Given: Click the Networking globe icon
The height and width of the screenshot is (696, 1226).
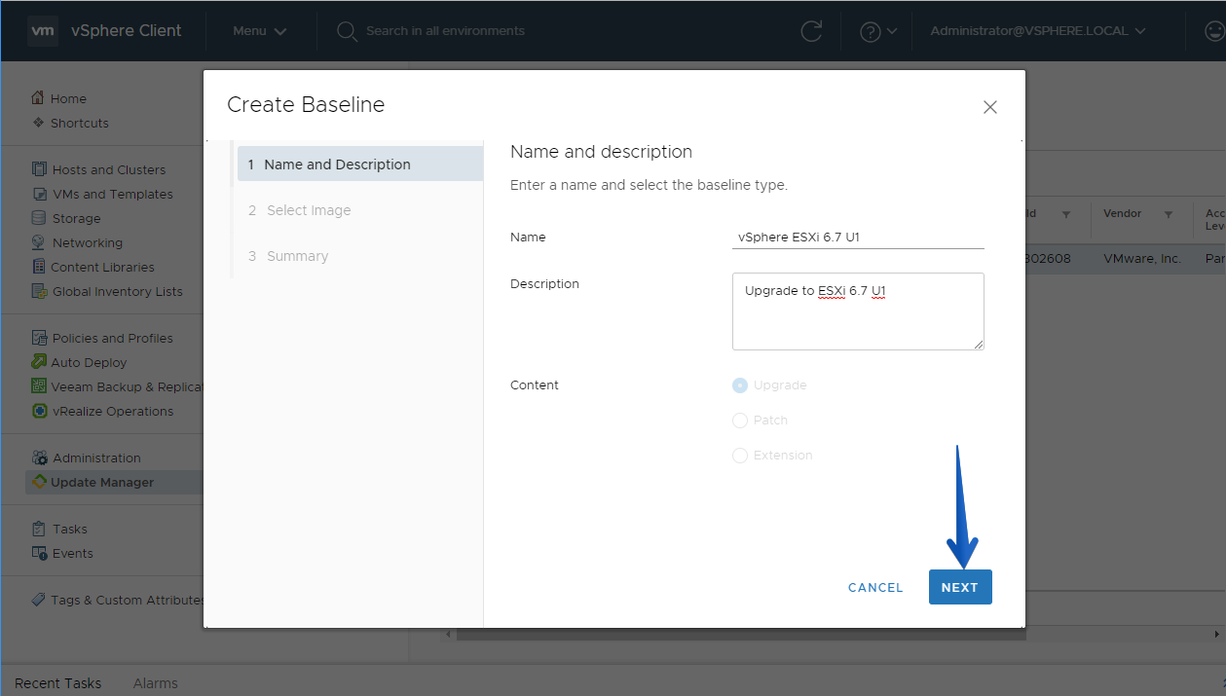Looking at the screenshot, I should pos(39,242).
